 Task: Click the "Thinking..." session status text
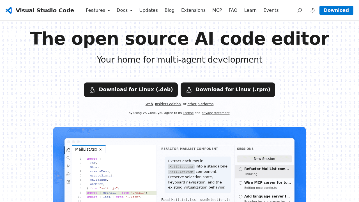(x=252, y=174)
